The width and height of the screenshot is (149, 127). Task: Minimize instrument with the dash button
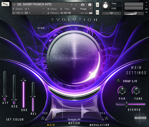147,6
